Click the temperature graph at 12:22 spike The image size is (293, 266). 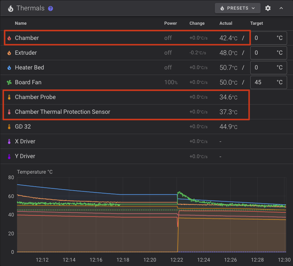click(x=179, y=192)
